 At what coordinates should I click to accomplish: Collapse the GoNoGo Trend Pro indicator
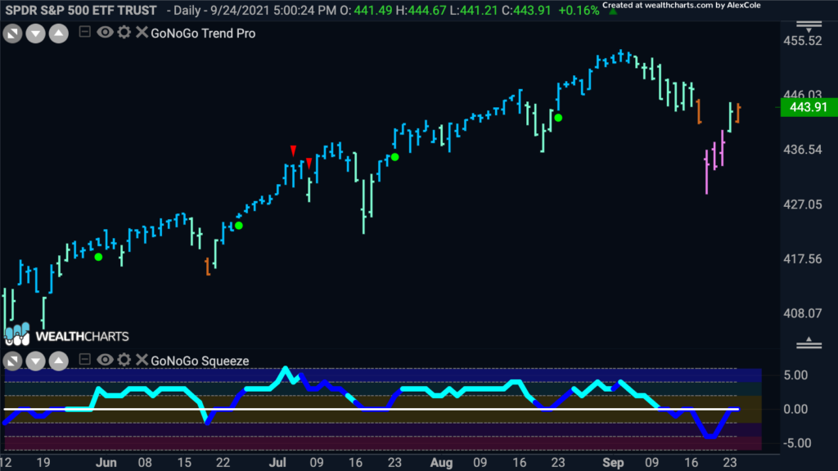point(84,32)
